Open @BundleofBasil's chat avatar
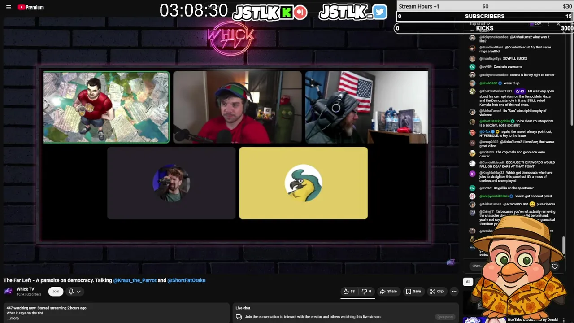This screenshot has width=574, height=323. click(x=472, y=48)
